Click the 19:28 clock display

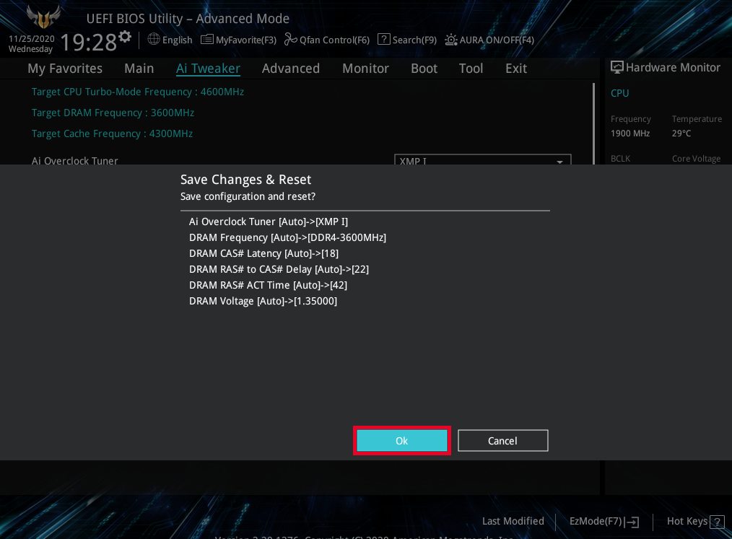(x=89, y=43)
